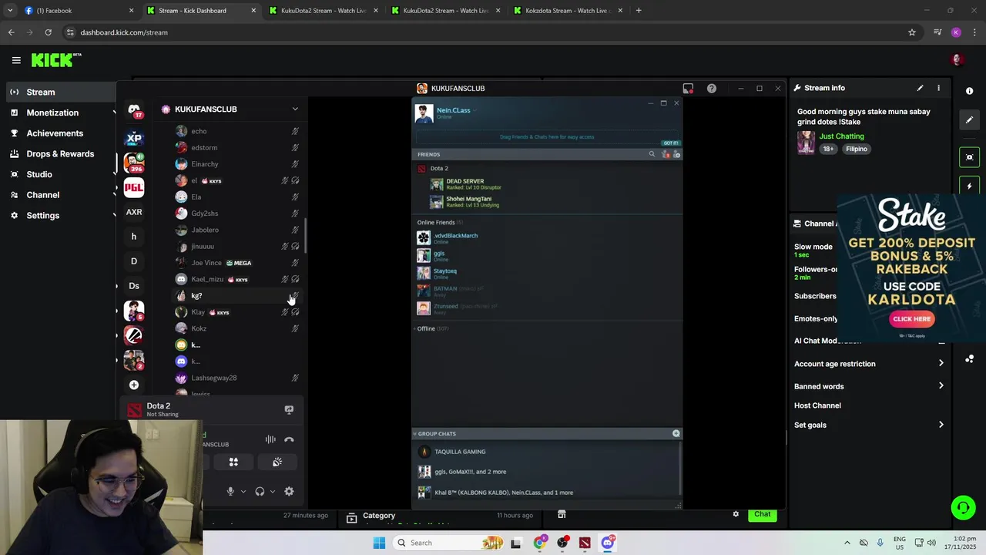Dismiss the Steam GOT IT tip
Viewport: 986px width, 555px height.
(670, 143)
